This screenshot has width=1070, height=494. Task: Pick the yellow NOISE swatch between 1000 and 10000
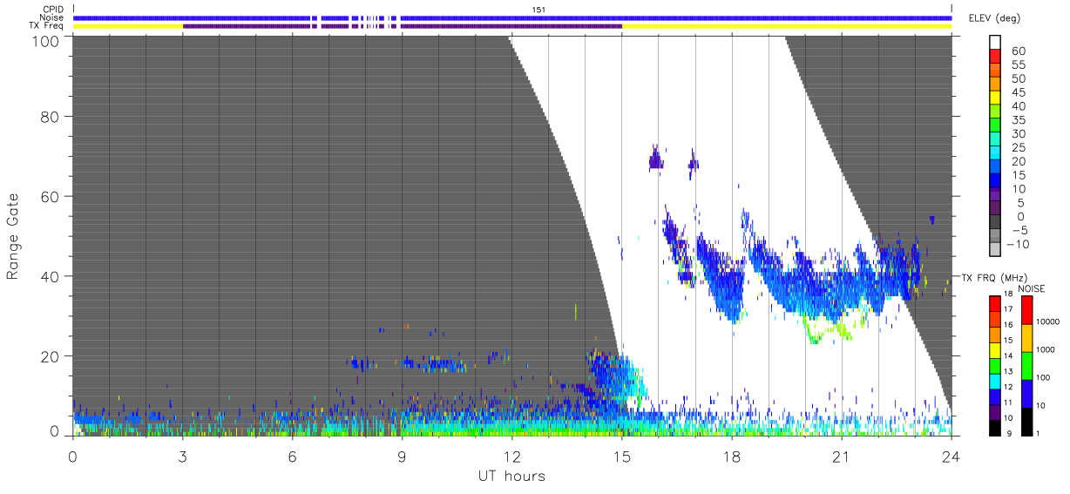pos(1026,338)
